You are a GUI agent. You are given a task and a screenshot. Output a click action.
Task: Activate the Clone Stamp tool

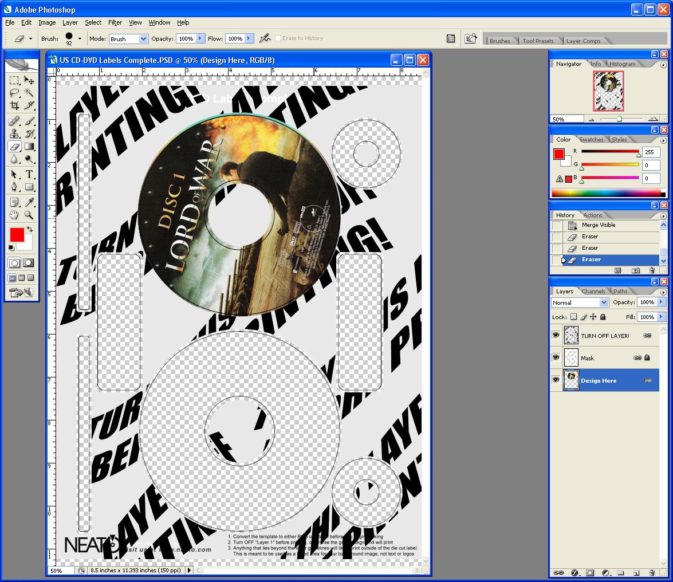pyautogui.click(x=14, y=134)
